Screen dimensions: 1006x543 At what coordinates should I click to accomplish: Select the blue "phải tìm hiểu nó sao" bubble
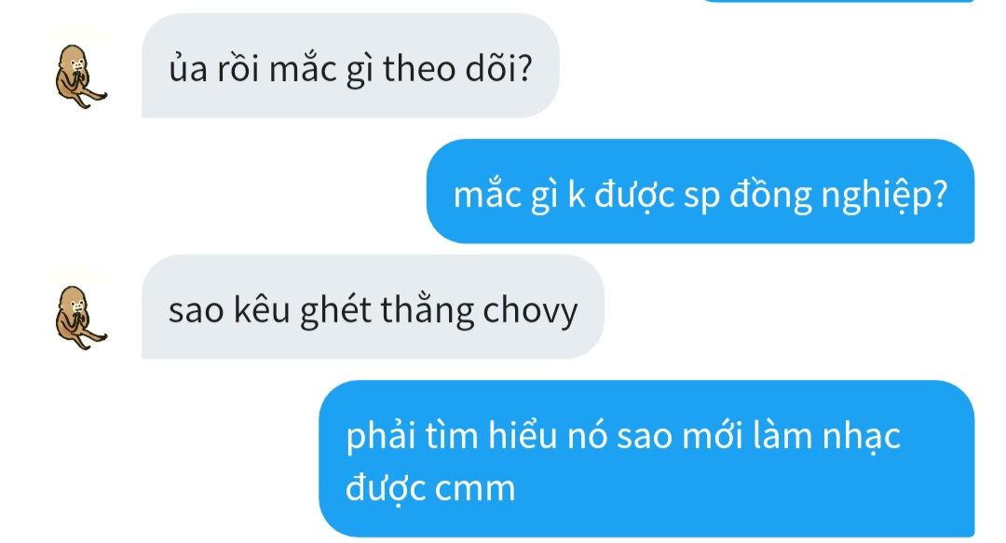[x=646, y=459]
